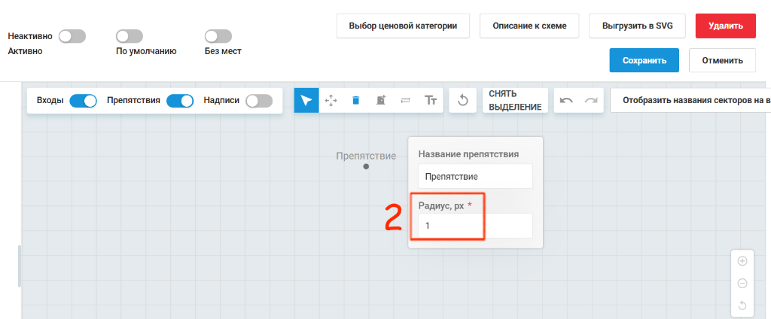Viewport: 771px width, 319px height.
Task: Zoom in with the plus control
Action: (x=742, y=261)
